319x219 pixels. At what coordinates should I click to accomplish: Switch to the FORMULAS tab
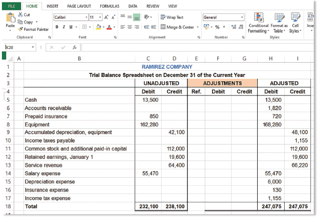pos(109,6)
